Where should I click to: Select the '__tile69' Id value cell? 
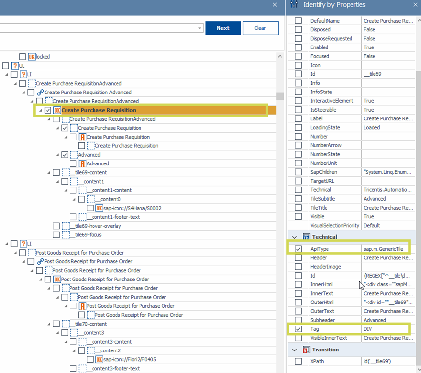point(388,74)
